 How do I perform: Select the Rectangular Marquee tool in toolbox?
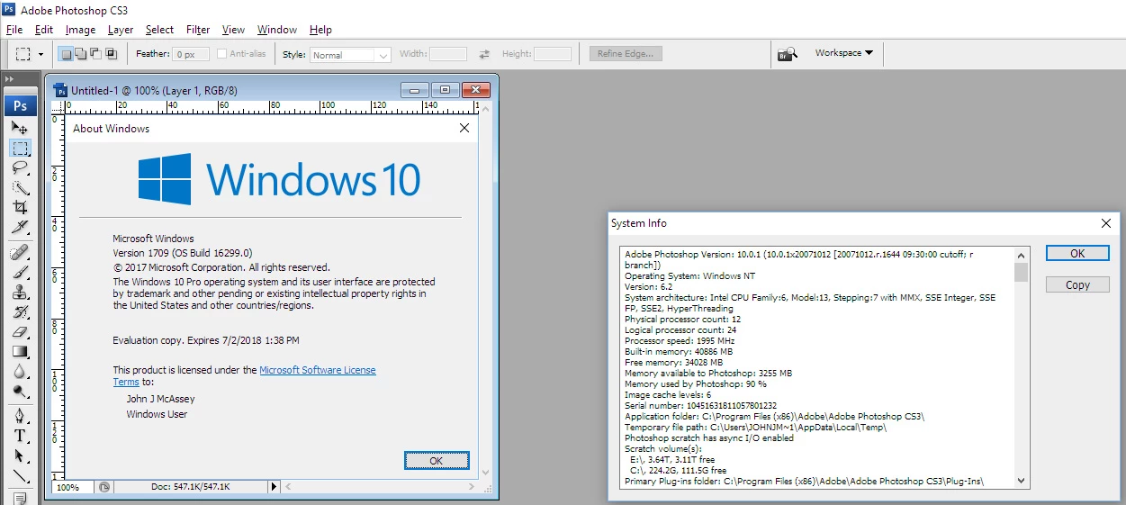point(20,148)
